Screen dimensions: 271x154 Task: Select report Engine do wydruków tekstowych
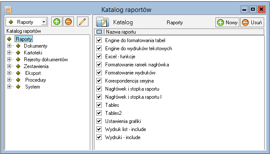coord(138,48)
